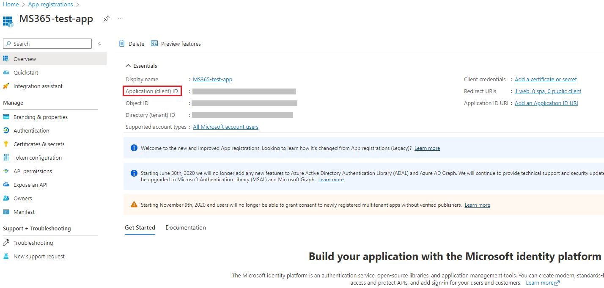Click the Application (client) ID label
This screenshot has width=604, height=288.
coord(152,91)
